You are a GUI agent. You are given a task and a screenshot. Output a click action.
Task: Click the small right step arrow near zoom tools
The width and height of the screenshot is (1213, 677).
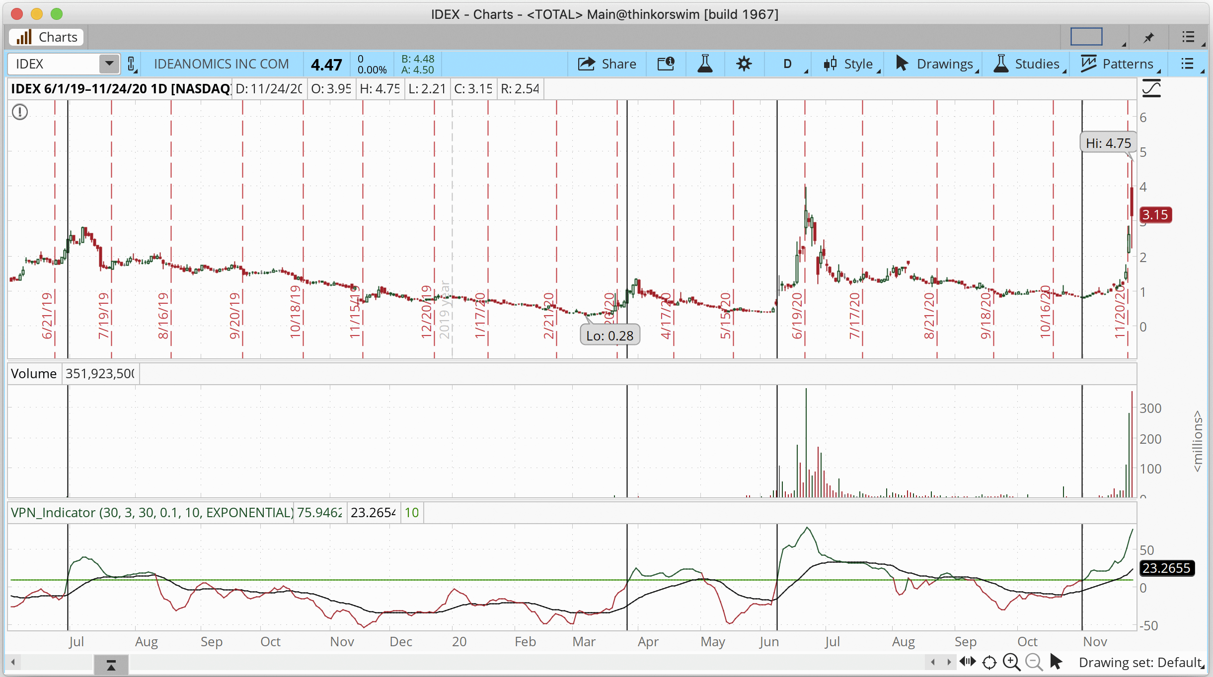click(x=949, y=662)
